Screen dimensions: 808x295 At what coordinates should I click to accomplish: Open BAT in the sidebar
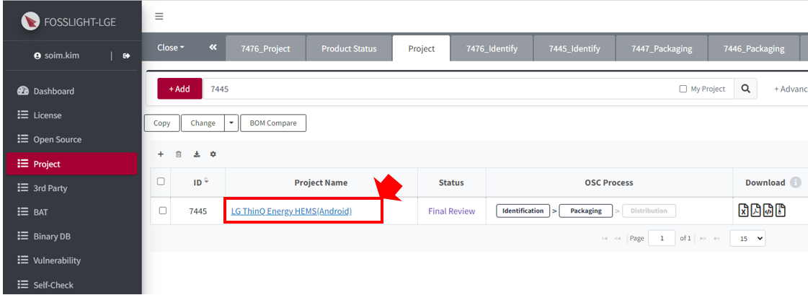click(x=71, y=212)
